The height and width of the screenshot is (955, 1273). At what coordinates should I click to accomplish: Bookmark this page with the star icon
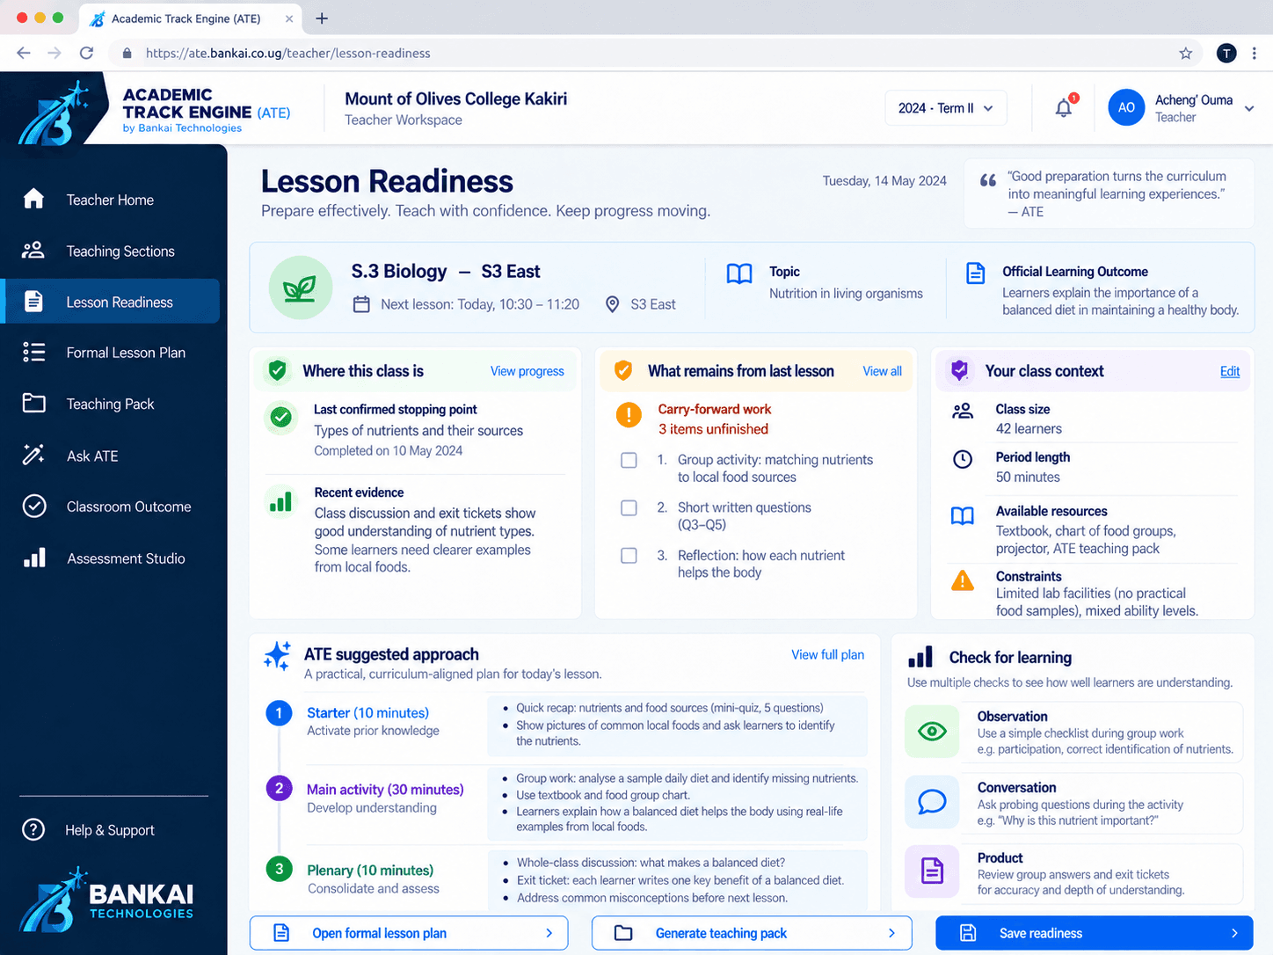tap(1185, 54)
